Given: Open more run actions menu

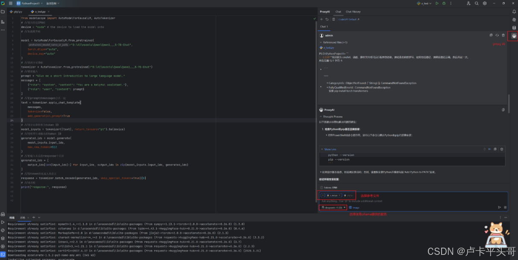Looking at the screenshot, I should pos(452,3).
